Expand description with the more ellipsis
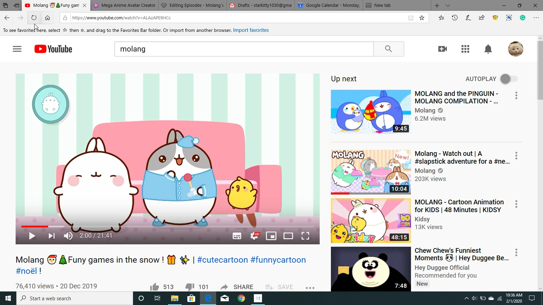 [x=310, y=287]
